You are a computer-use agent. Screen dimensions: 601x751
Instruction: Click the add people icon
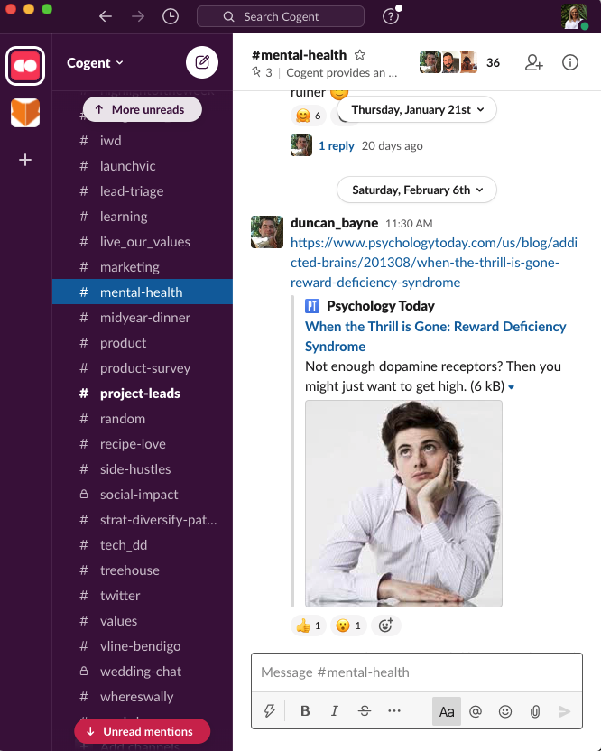pyautogui.click(x=534, y=62)
